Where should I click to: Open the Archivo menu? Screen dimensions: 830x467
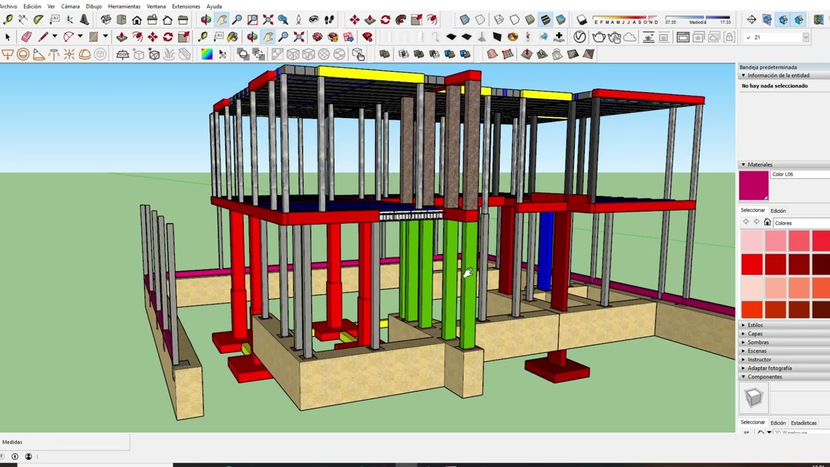[8, 6]
